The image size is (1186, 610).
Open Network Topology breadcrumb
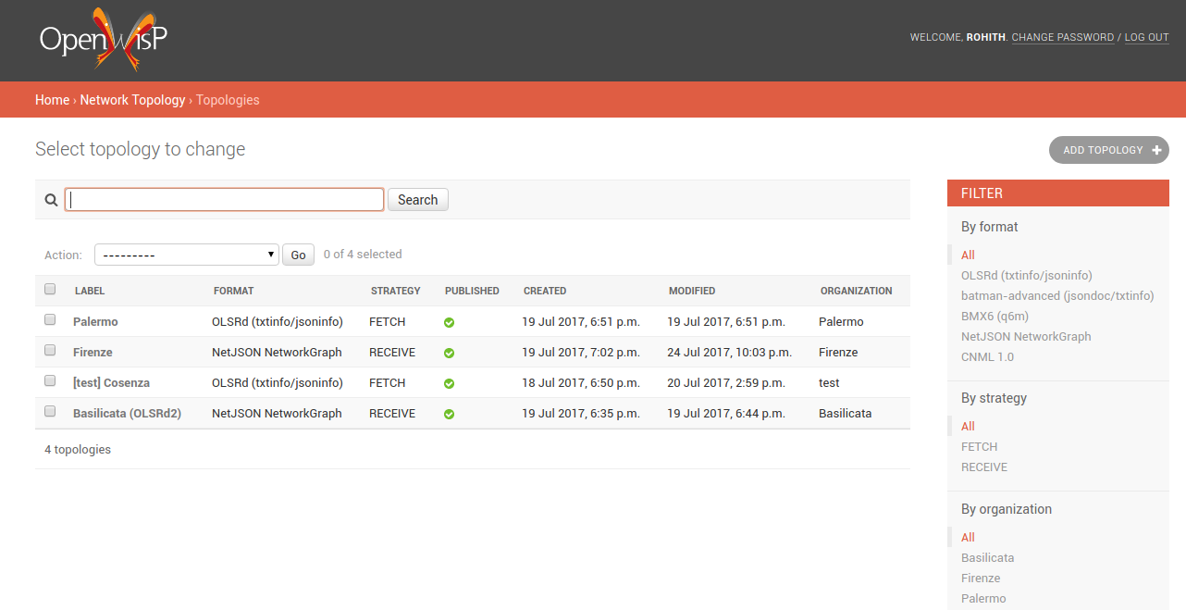132,100
